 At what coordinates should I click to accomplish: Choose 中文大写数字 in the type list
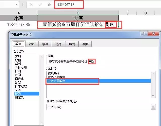pos(99,81)
